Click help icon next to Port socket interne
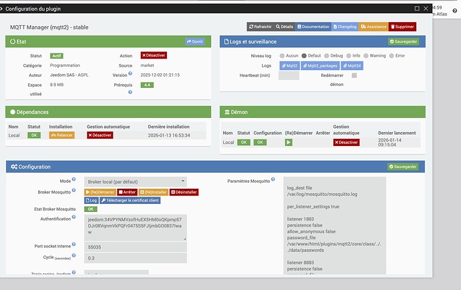The height and width of the screenshot is (290, 461). (73, 244)
